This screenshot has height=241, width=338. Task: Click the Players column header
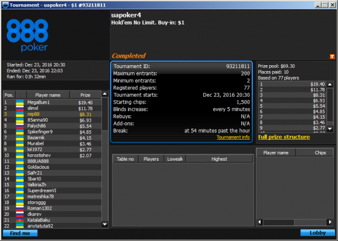coord(151,159)
